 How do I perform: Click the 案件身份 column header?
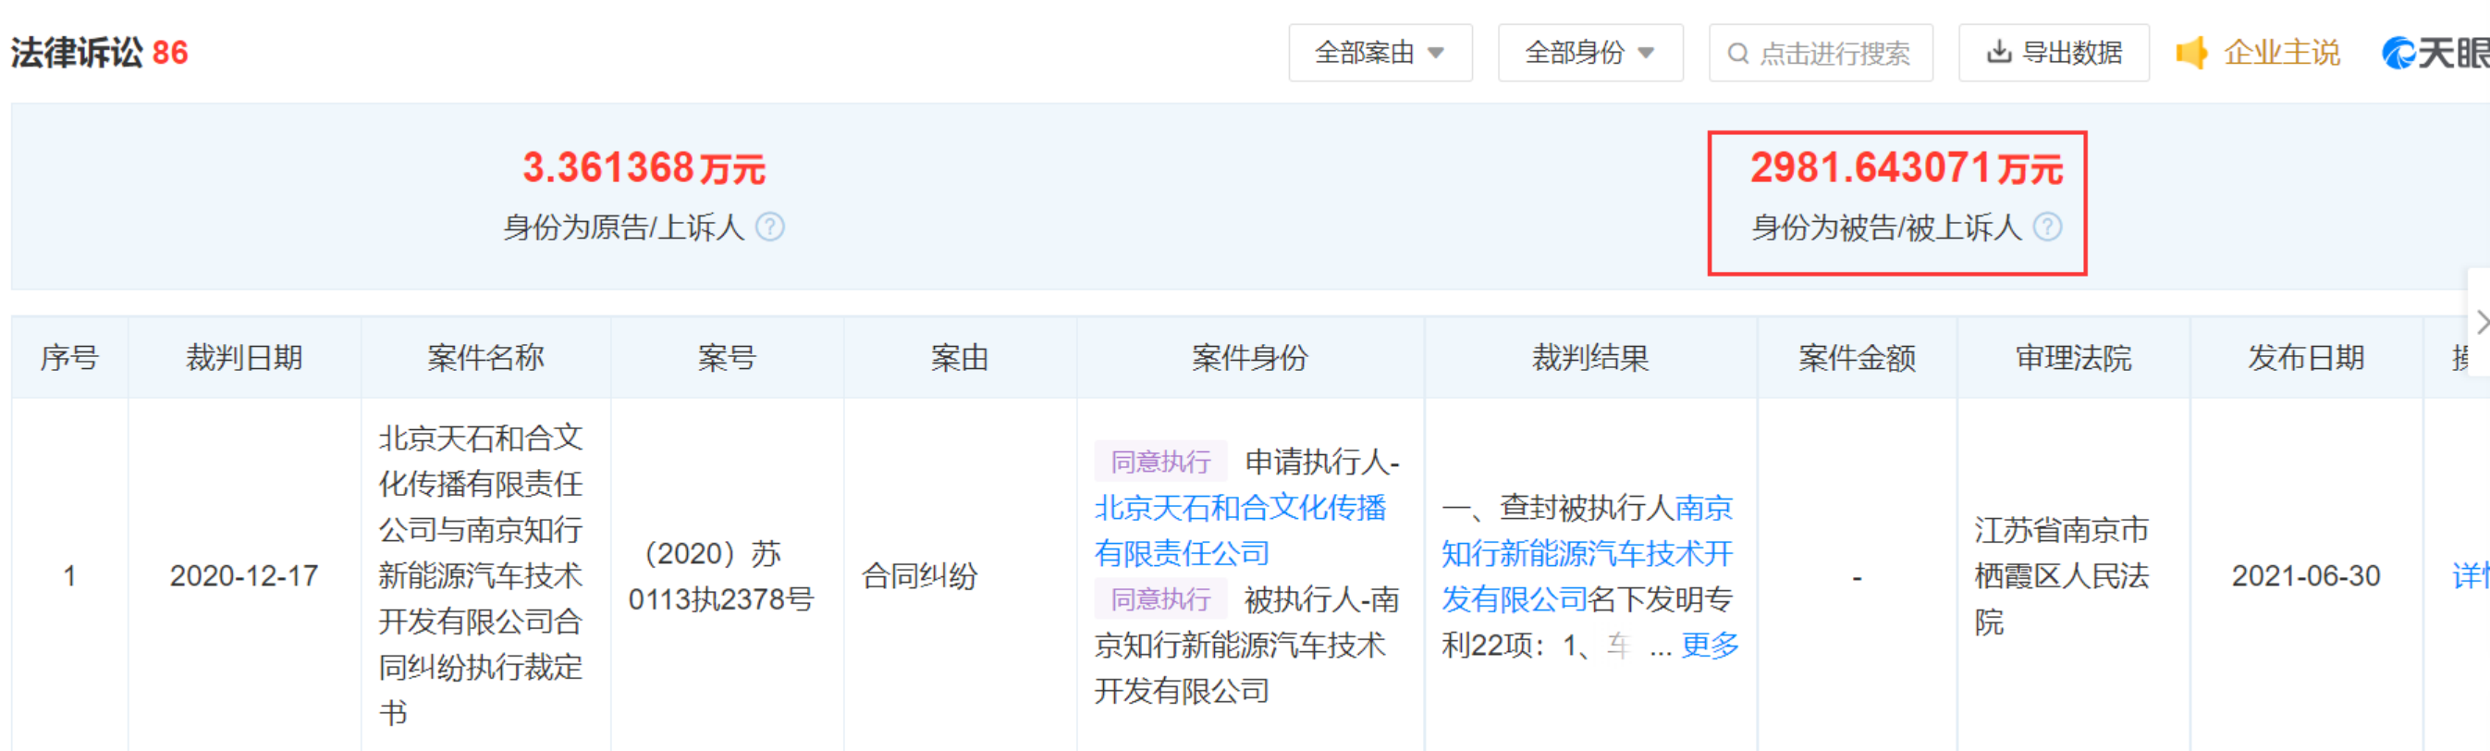tap(1250, 358)
